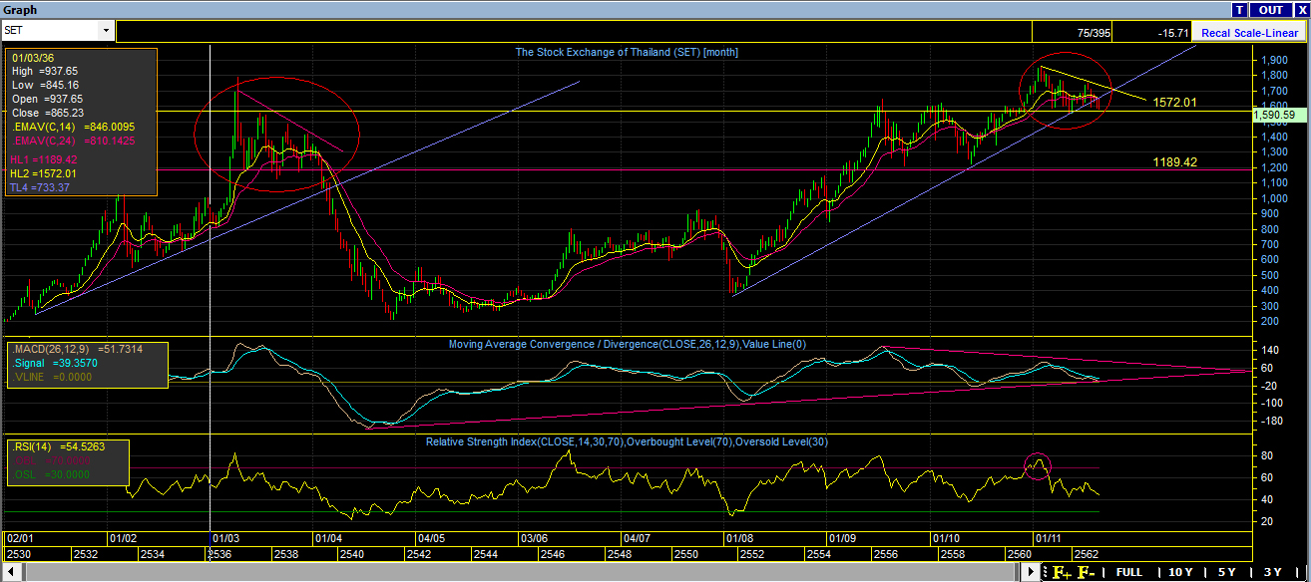The image size is (1311, 582).
Task: Click the "TL4 =733.37" legend entry
Action: click(x=41, y=187)
